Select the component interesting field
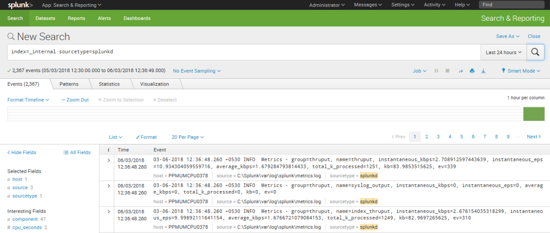 [25, 219]
